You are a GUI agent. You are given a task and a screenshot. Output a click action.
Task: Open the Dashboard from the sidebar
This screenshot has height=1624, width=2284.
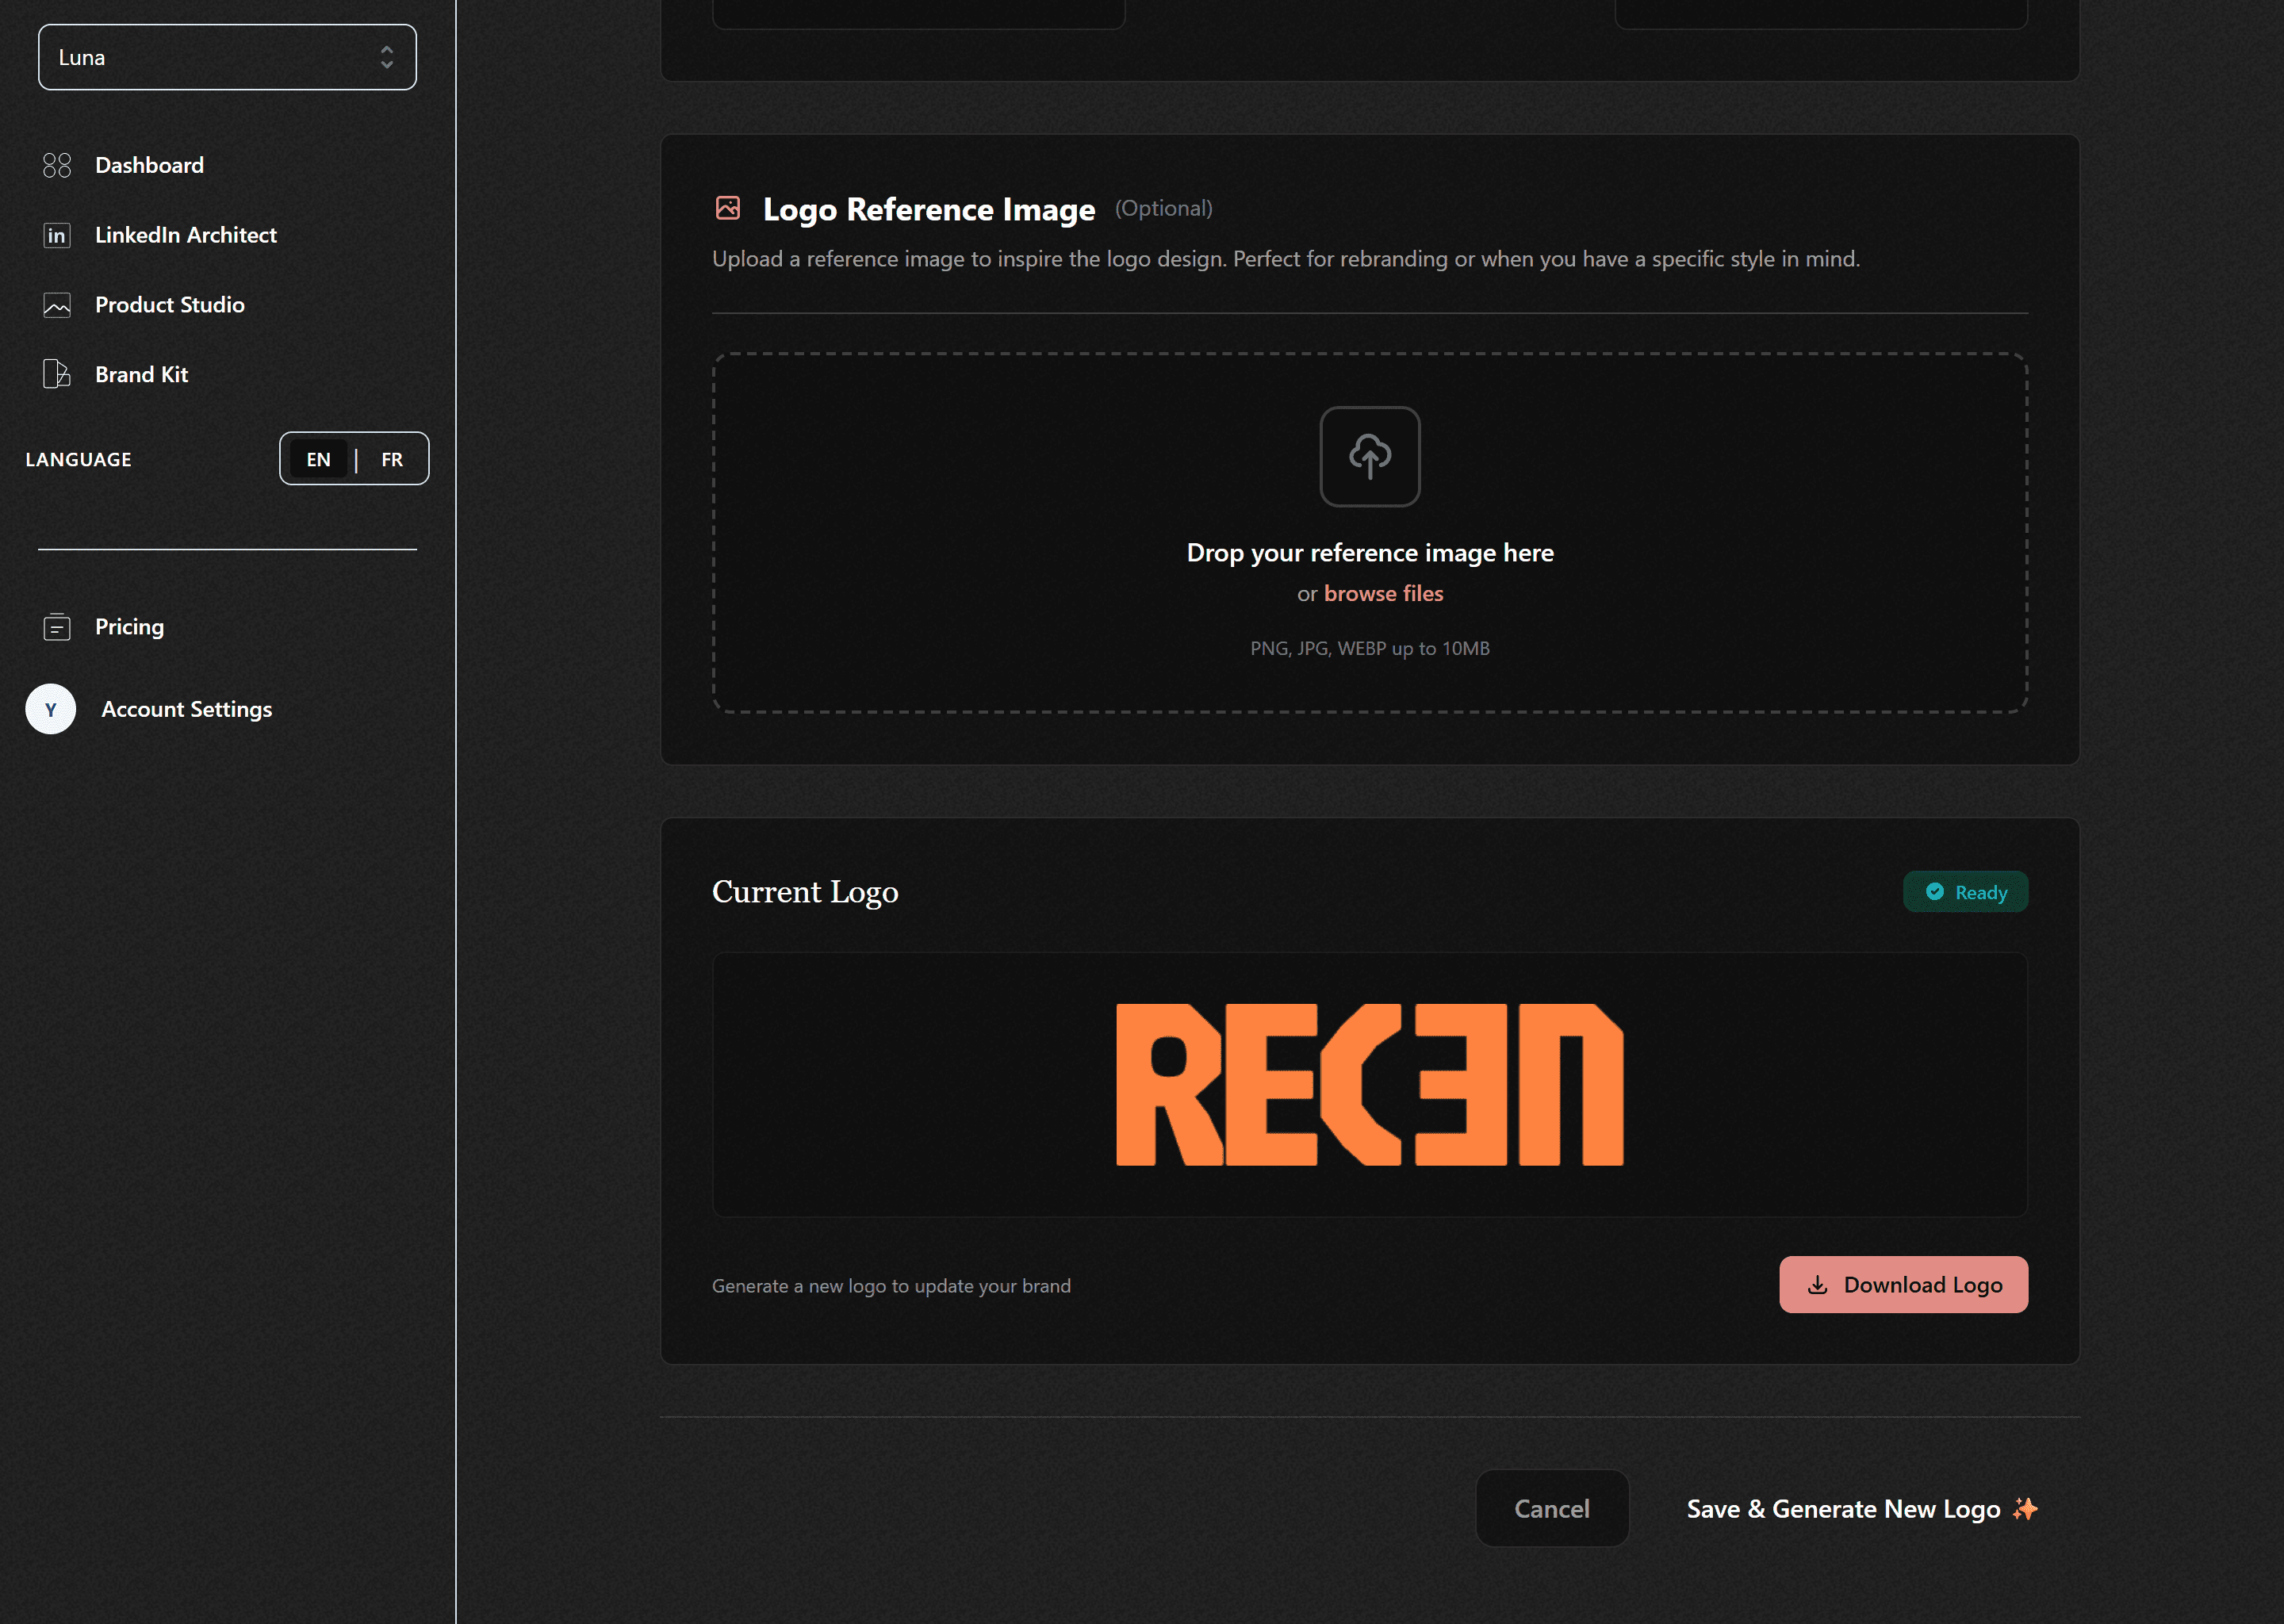(149, 165)
